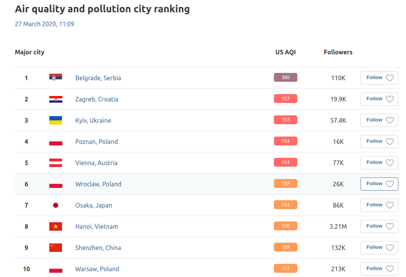Screen dimensions: 406x277
Task: Click the Croatia flag icon
Action: (x=55, y=99)
